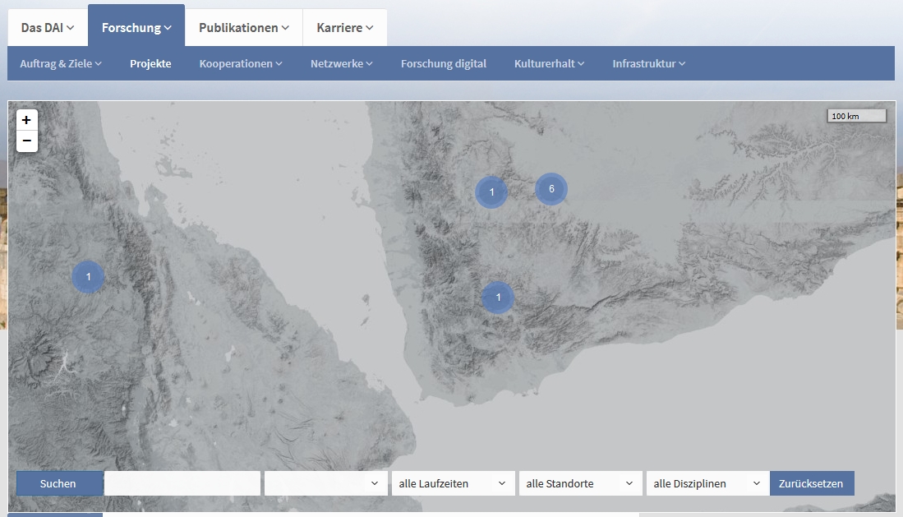Click the 100 km map scale bar
The width and height of the screenshot is (903, 517).
pos(857,116)
